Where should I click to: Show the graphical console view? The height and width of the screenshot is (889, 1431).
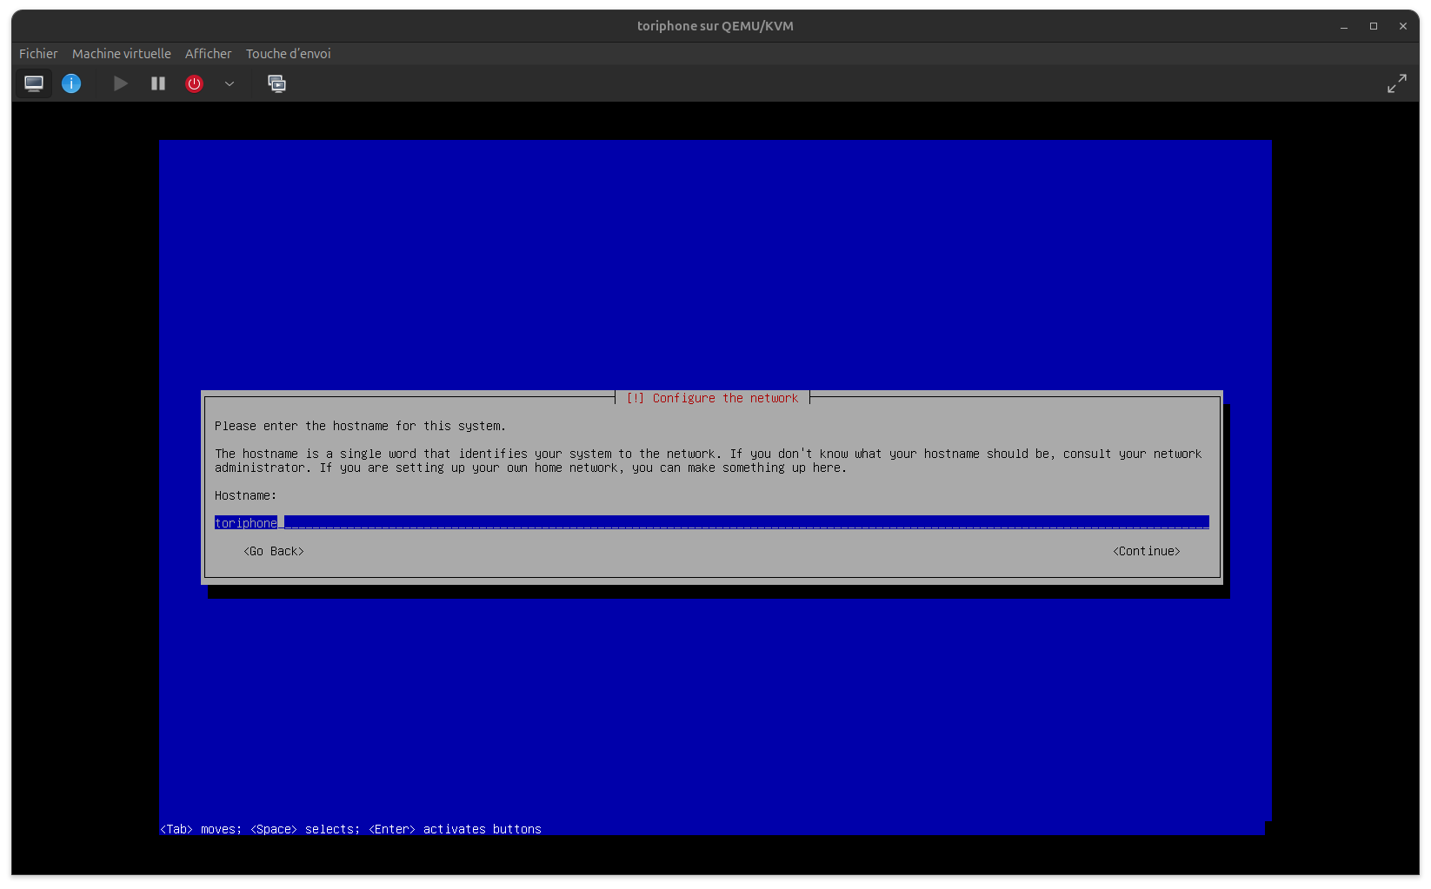click(34, 83)
